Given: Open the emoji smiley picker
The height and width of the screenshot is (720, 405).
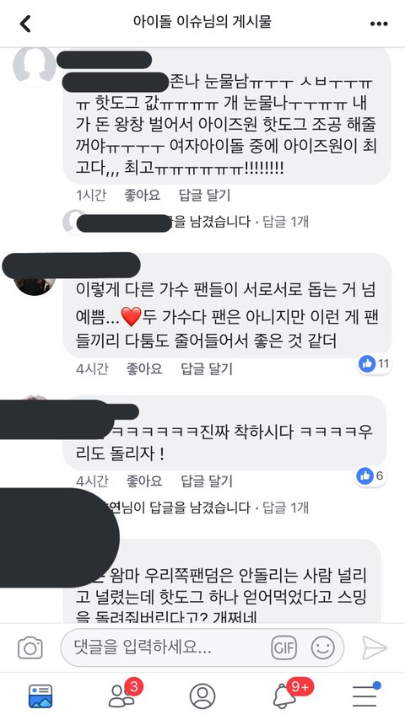Looking at the screenshot, I should (322, 647).
